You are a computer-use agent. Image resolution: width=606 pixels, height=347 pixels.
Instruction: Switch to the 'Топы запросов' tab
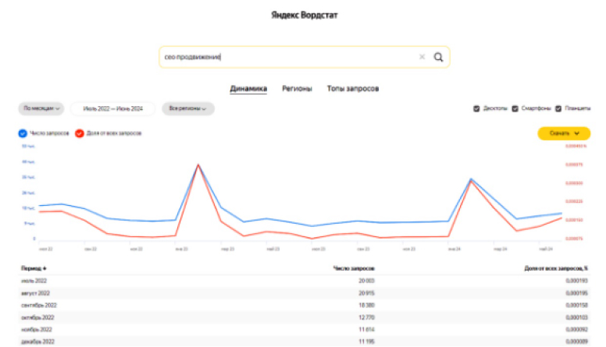(353, 89)
